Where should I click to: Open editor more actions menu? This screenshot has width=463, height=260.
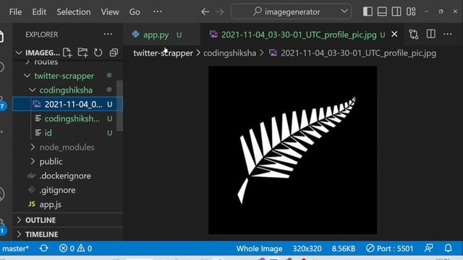coord(448,34)
